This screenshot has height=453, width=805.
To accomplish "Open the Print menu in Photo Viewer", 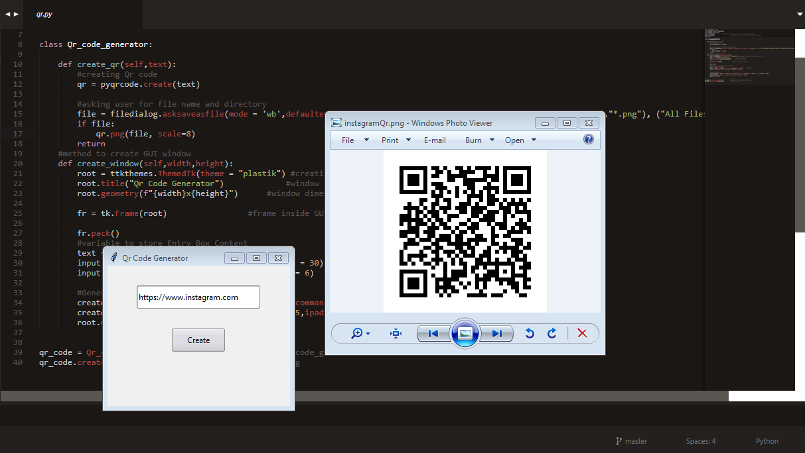I will 396,140.
